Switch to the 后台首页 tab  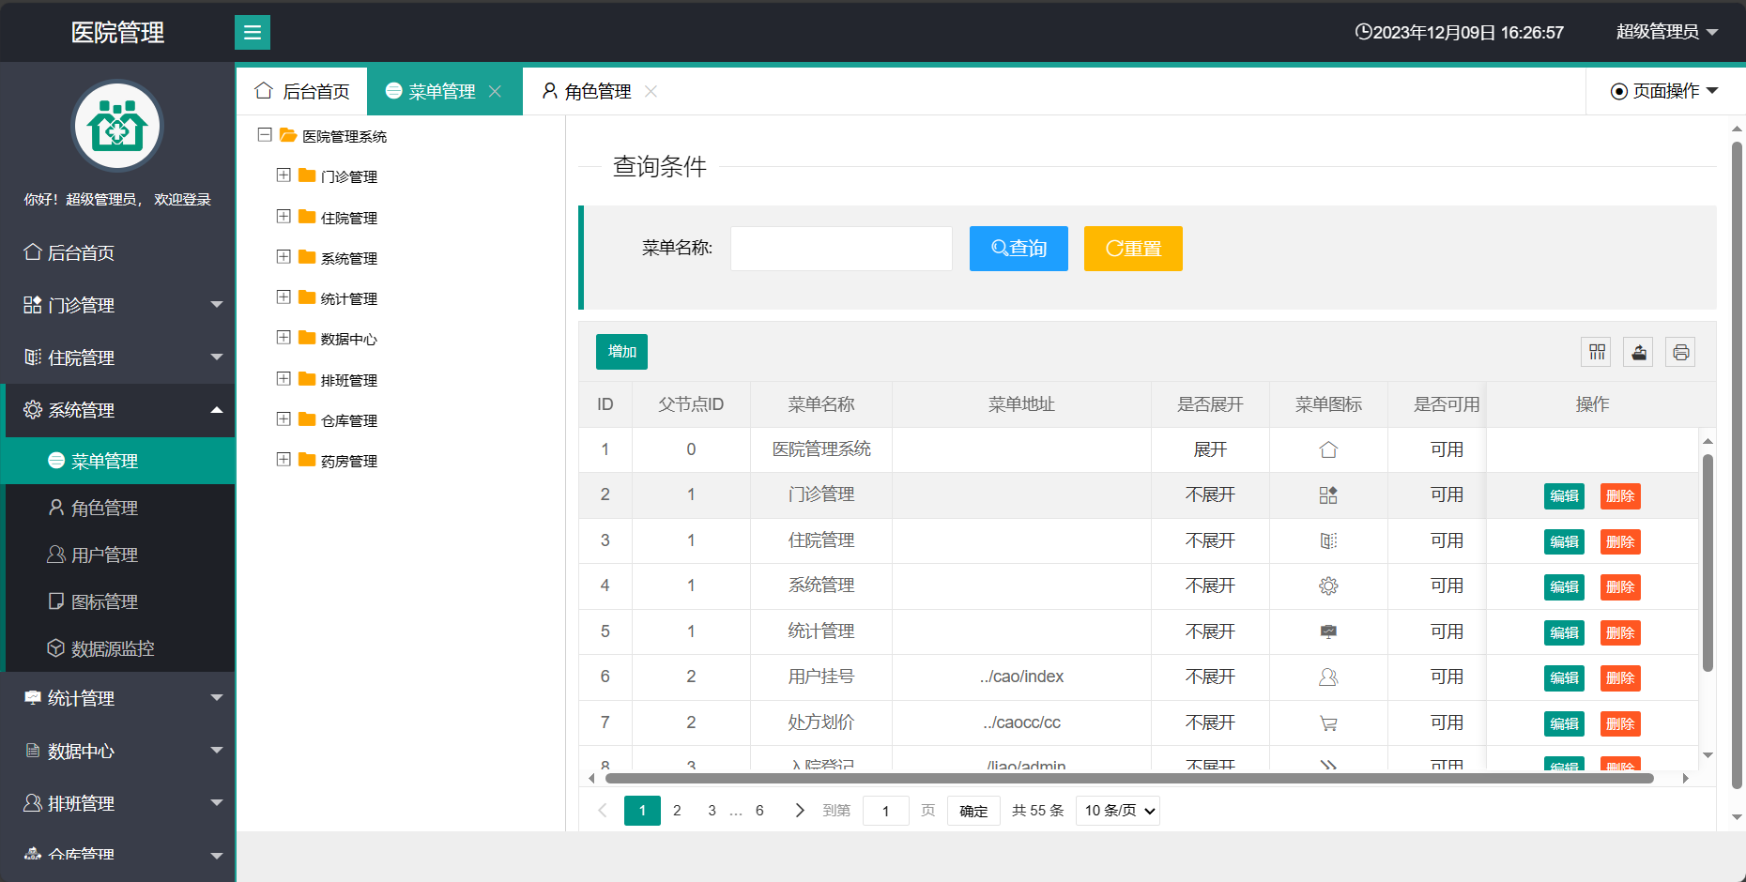click(x=302, y=91)
